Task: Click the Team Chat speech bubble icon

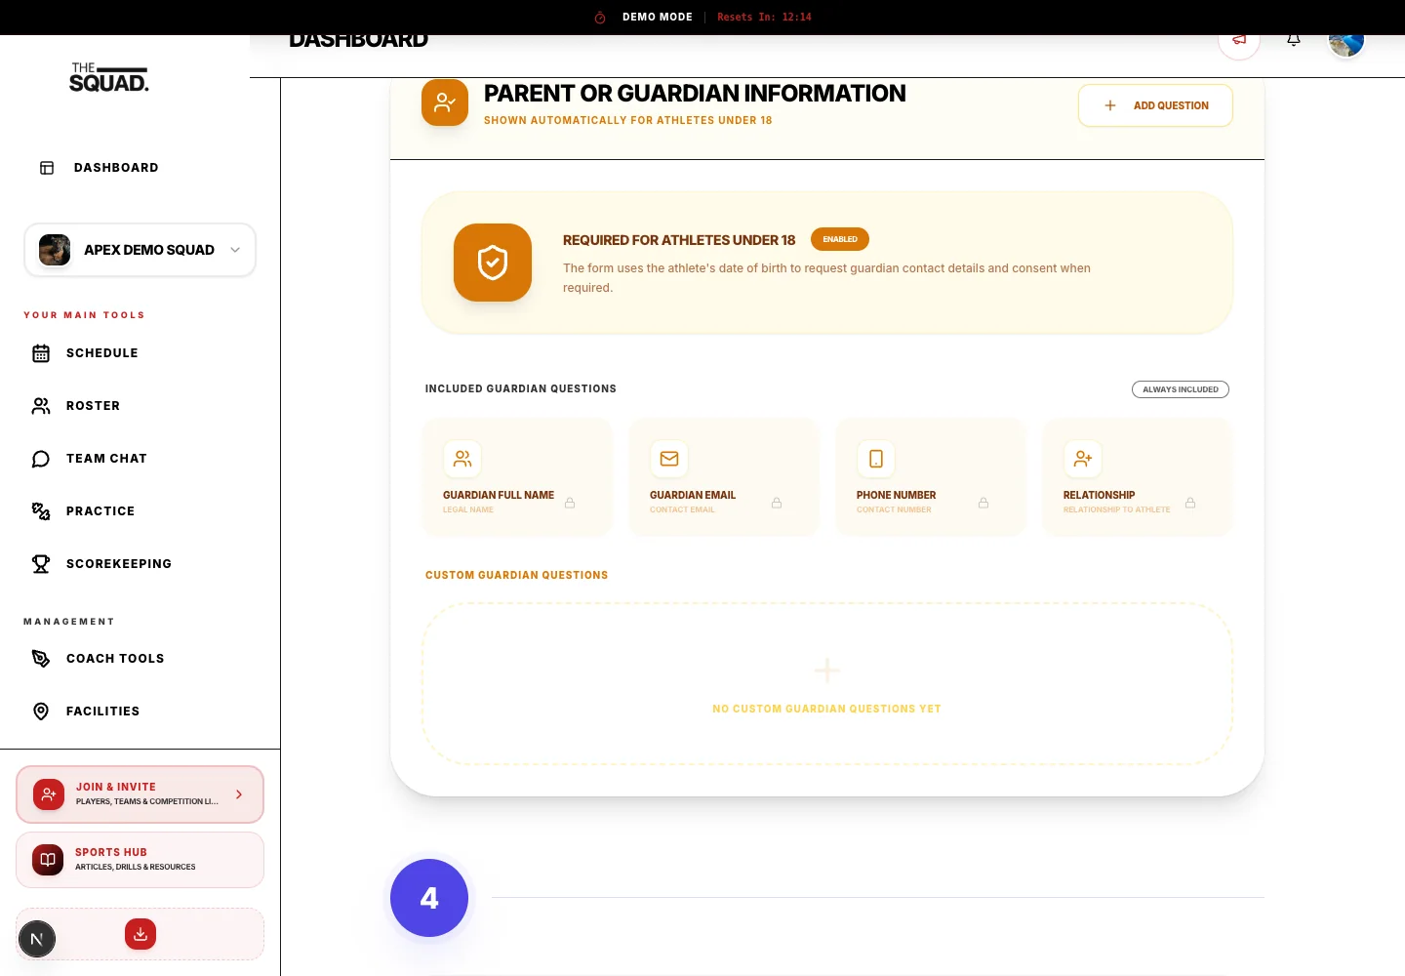Action: 41,459
